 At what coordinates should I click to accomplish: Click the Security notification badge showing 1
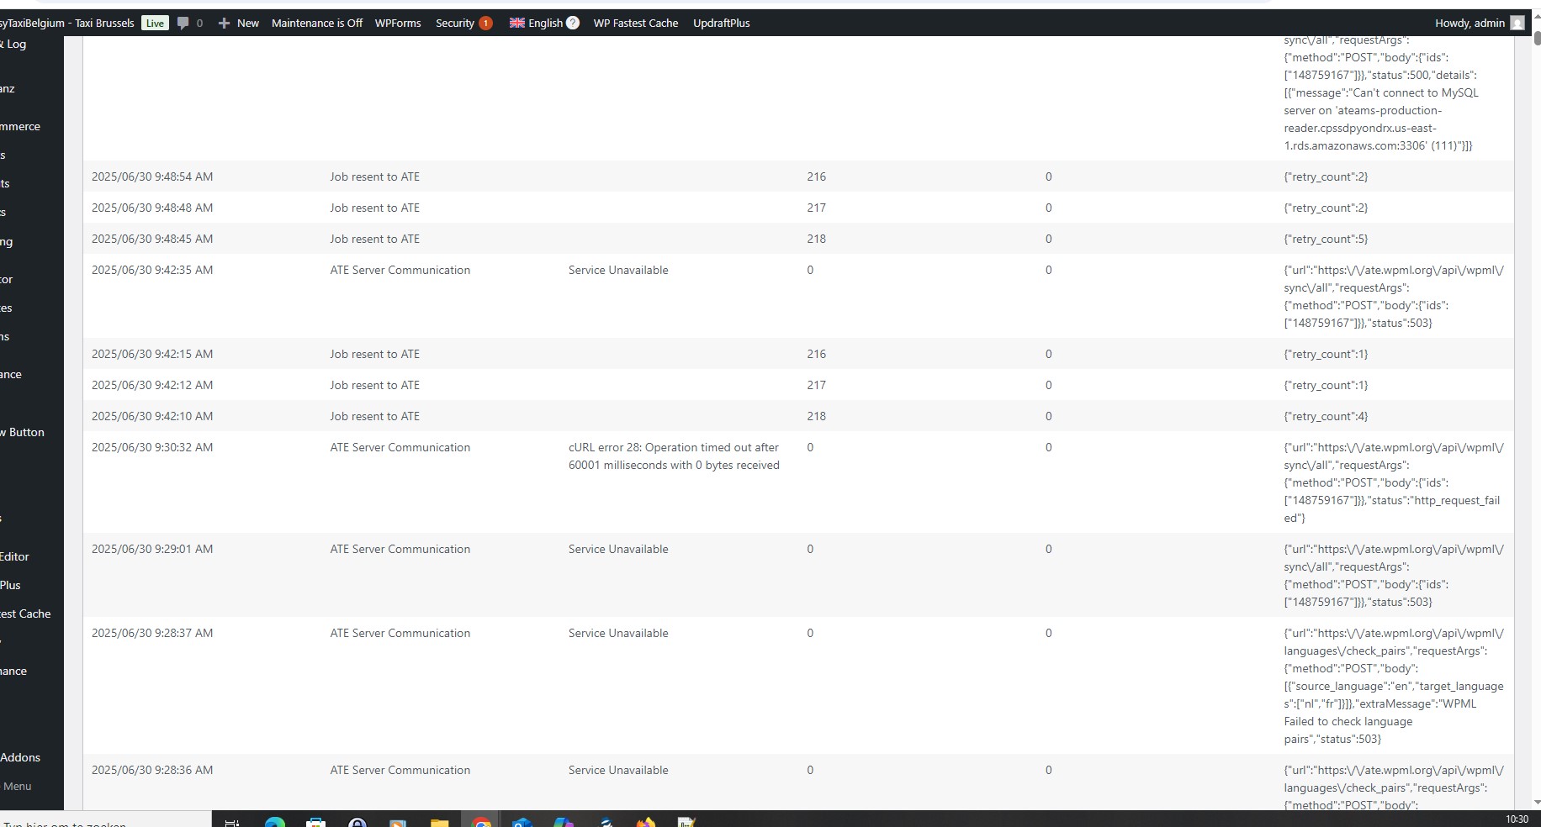pos(485,23)
